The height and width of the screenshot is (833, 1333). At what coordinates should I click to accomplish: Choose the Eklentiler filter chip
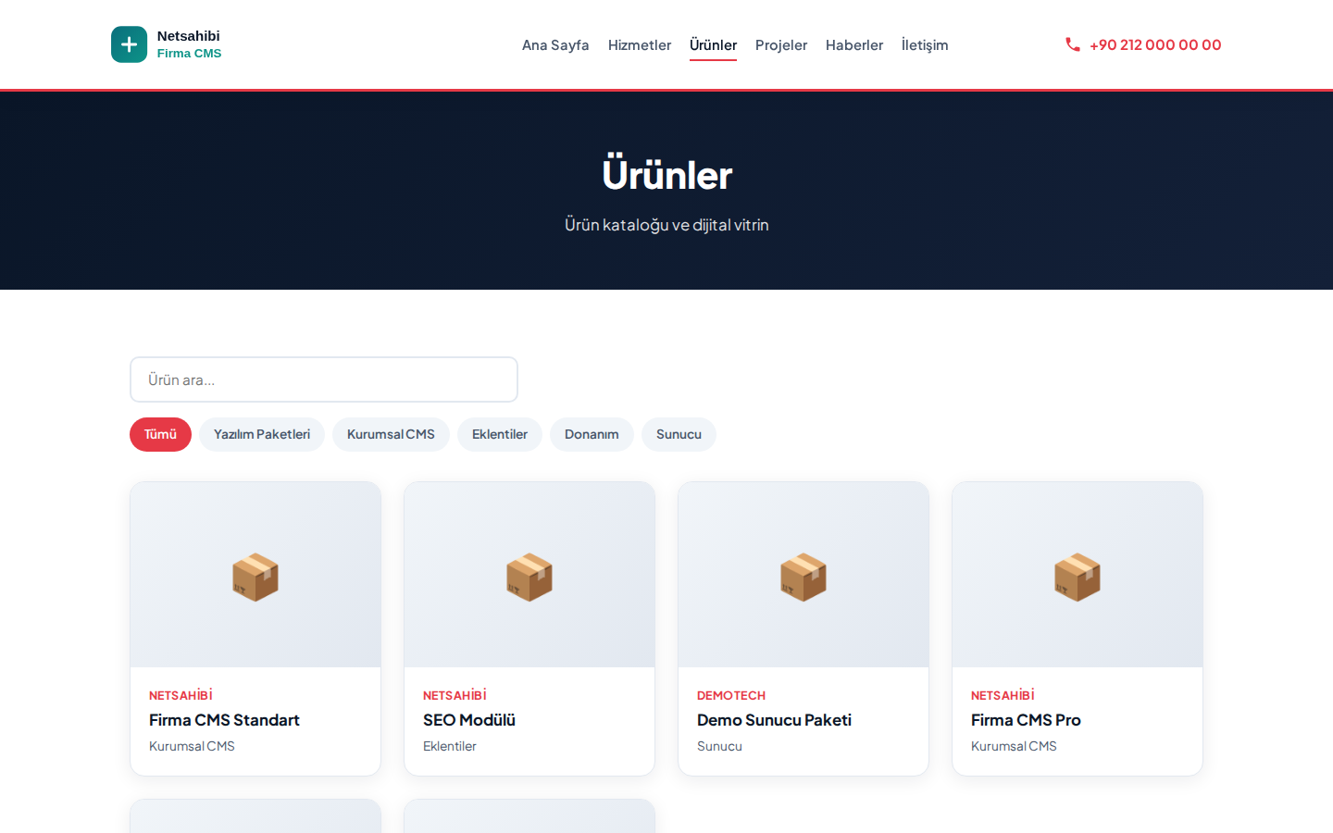[500, 434]
